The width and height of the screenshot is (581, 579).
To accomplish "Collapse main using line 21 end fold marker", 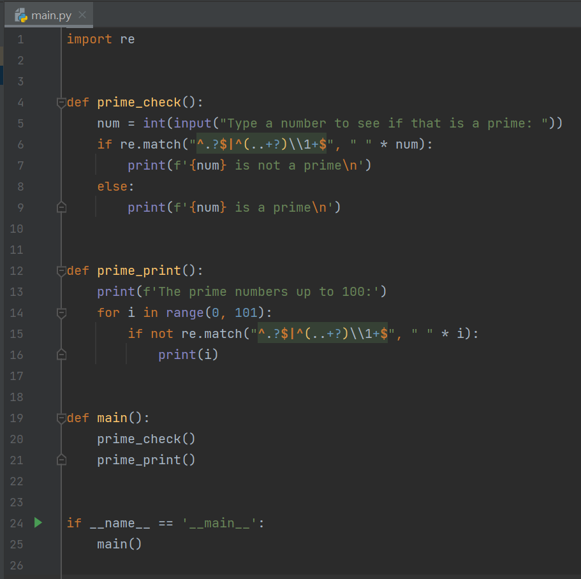I will pos(61,460).
